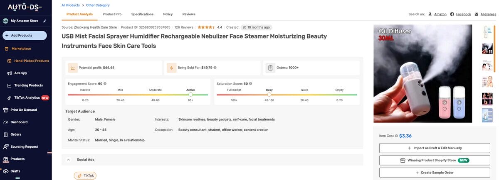Click the dollar sign sold-for icon
Image resolution: width=499 pixels, height=180 pixels.
pyautogui.click(x=172, y=68)
